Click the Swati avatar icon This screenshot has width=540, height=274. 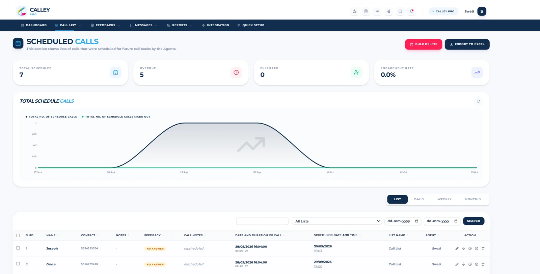482,11
